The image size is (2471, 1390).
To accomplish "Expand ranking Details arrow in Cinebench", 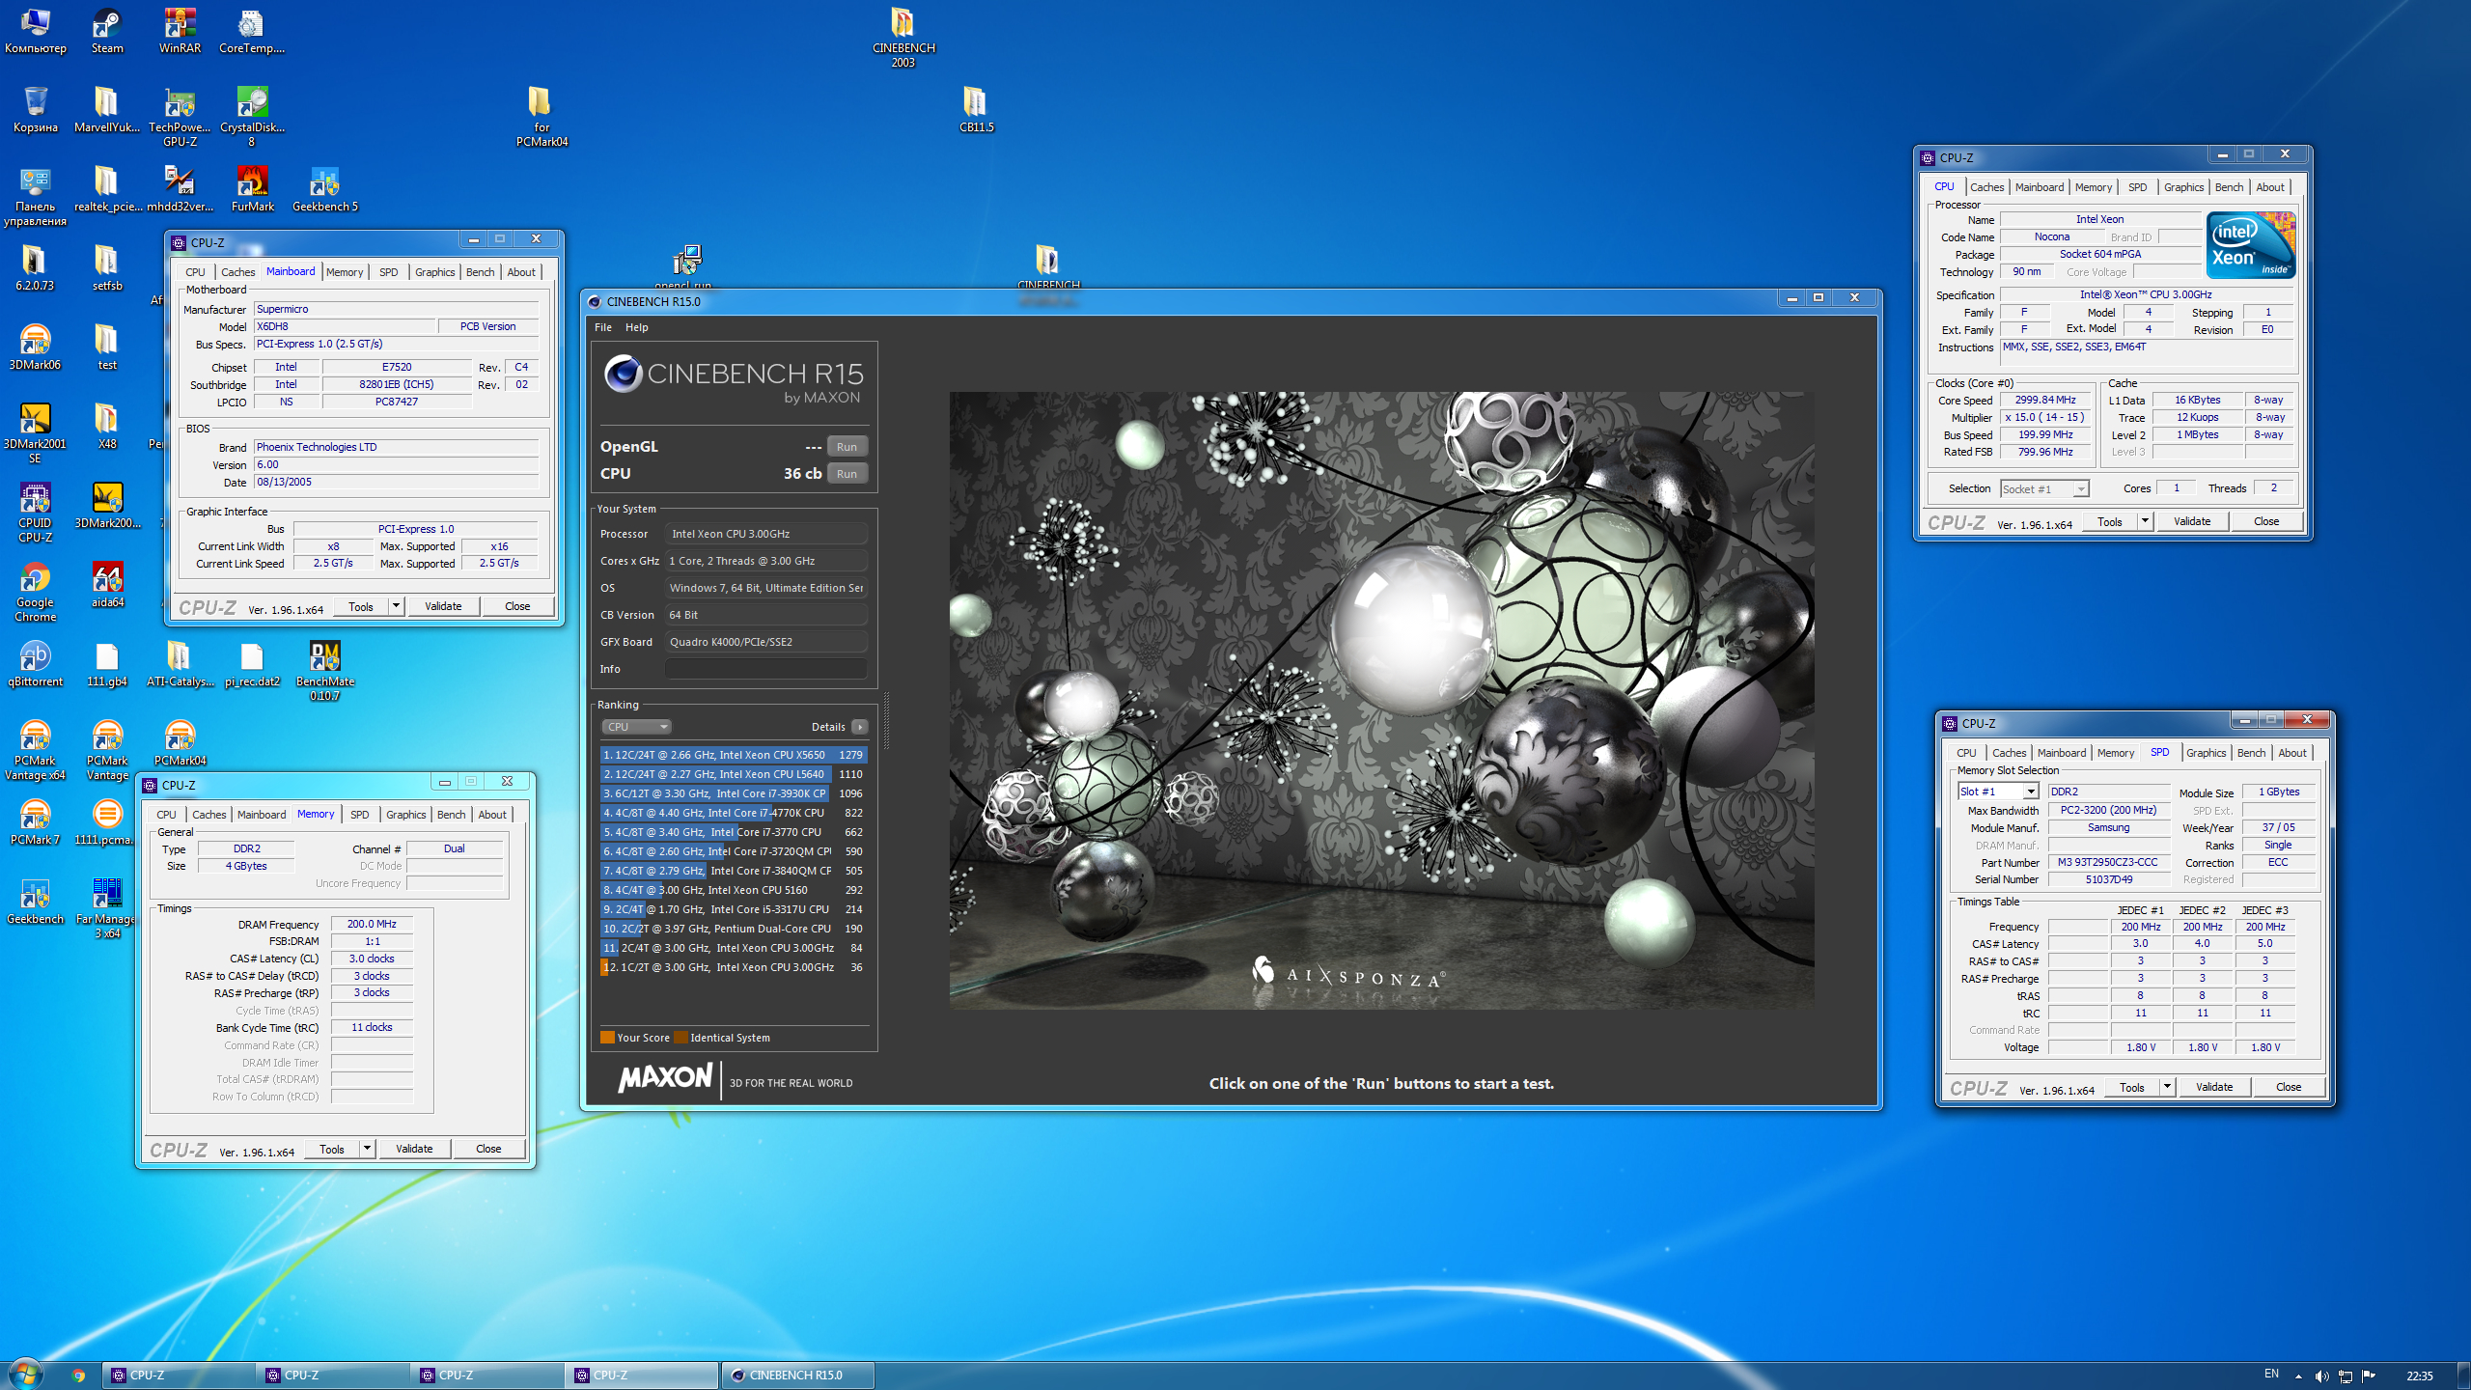I will [860, 727].
